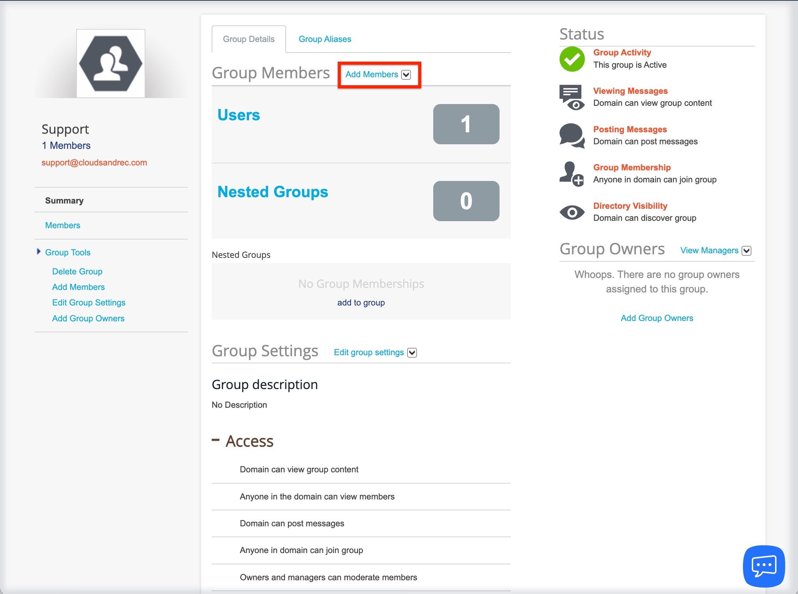
Task: Click Add Members under Group Tools
Action: 78,287
